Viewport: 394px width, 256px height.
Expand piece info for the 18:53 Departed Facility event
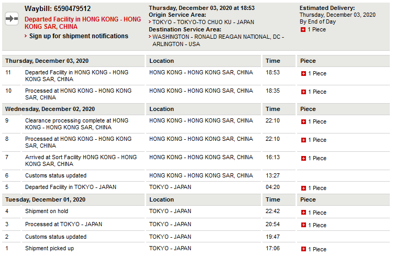point(303,73)
